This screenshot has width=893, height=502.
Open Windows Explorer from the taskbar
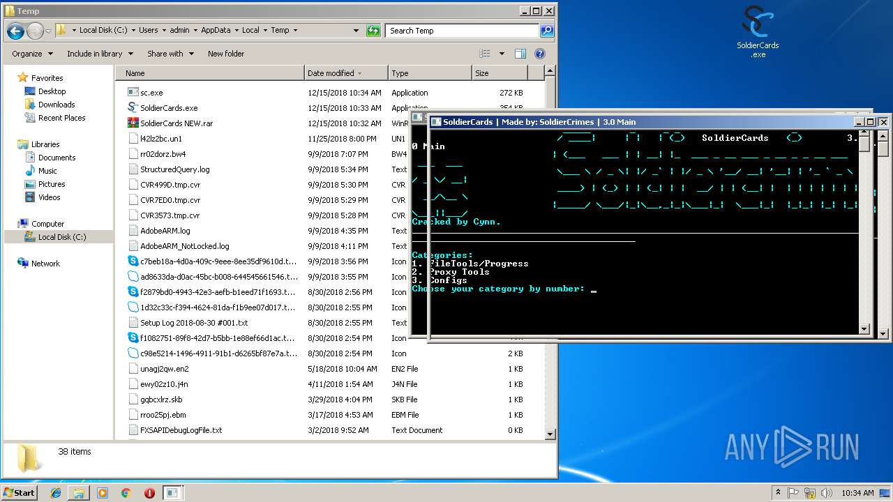[79, 493]
